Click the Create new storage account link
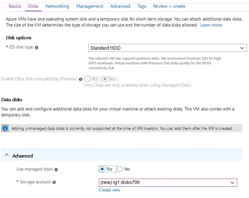This screenshot has height=198, width=249. click(x=109, y=190)
